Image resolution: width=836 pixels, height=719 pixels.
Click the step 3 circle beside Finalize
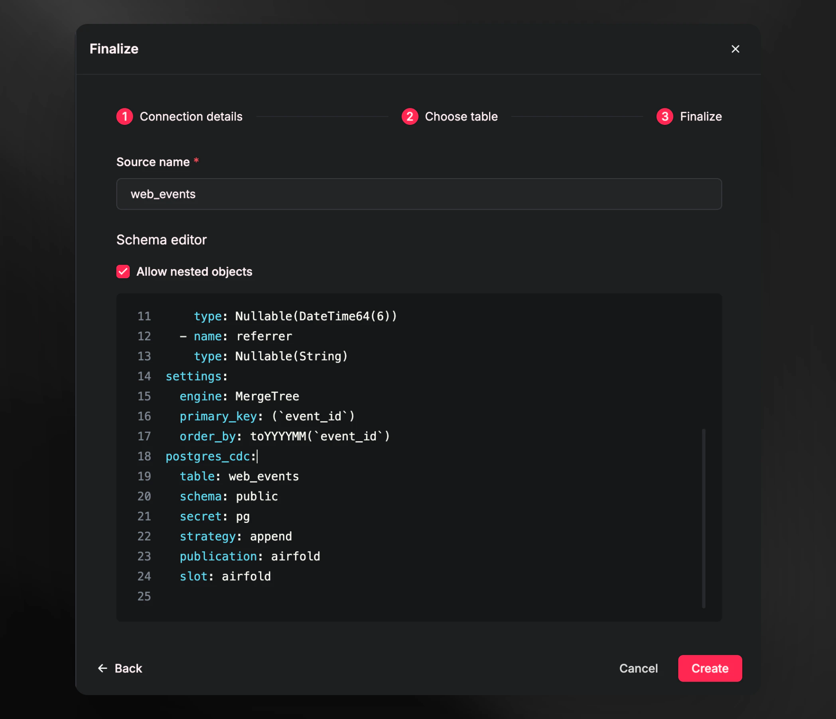(664, 116)
